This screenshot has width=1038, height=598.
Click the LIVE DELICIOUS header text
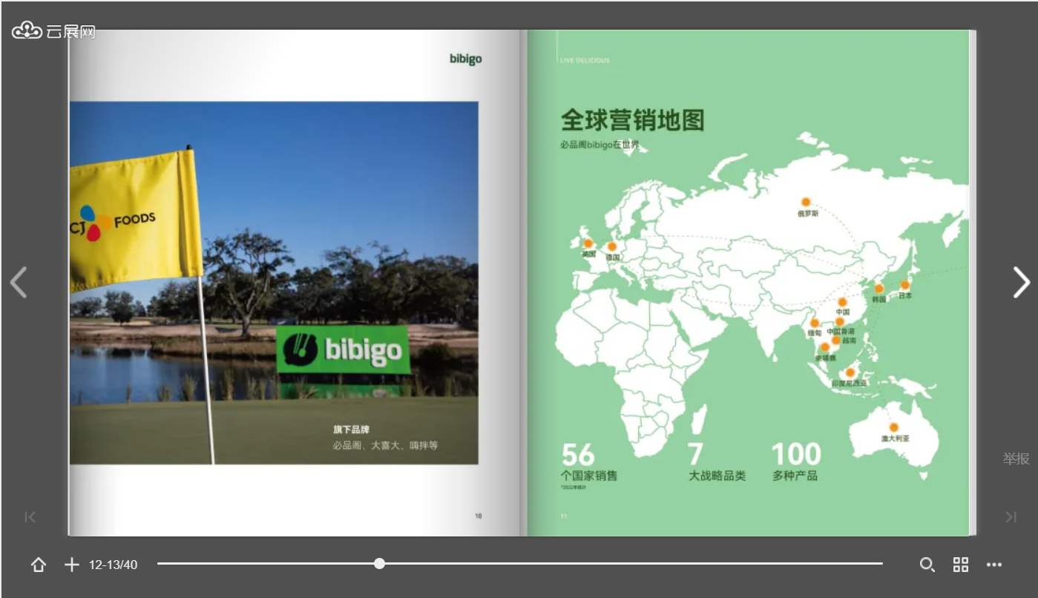coord(585,60)
